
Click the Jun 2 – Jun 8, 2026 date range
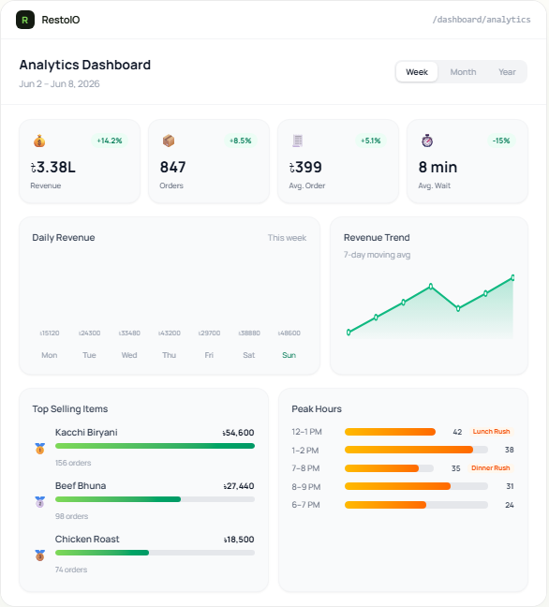(59, 83)
